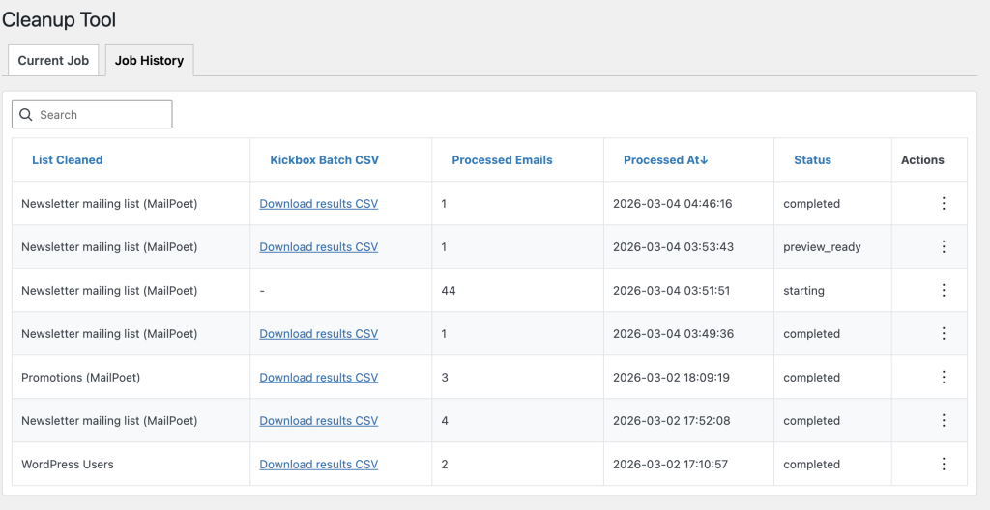Switch to the Current Job tab
This screenshot has width=990, height=510.
pyautogui.click(x=53, y=60)
